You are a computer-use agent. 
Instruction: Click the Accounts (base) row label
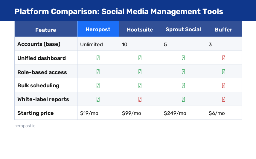click(39, 44)
